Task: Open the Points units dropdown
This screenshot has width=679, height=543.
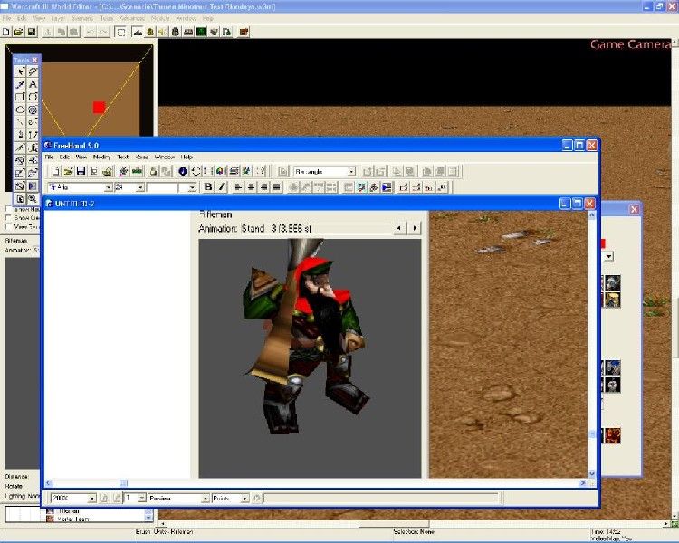Action: coord(244,499)
